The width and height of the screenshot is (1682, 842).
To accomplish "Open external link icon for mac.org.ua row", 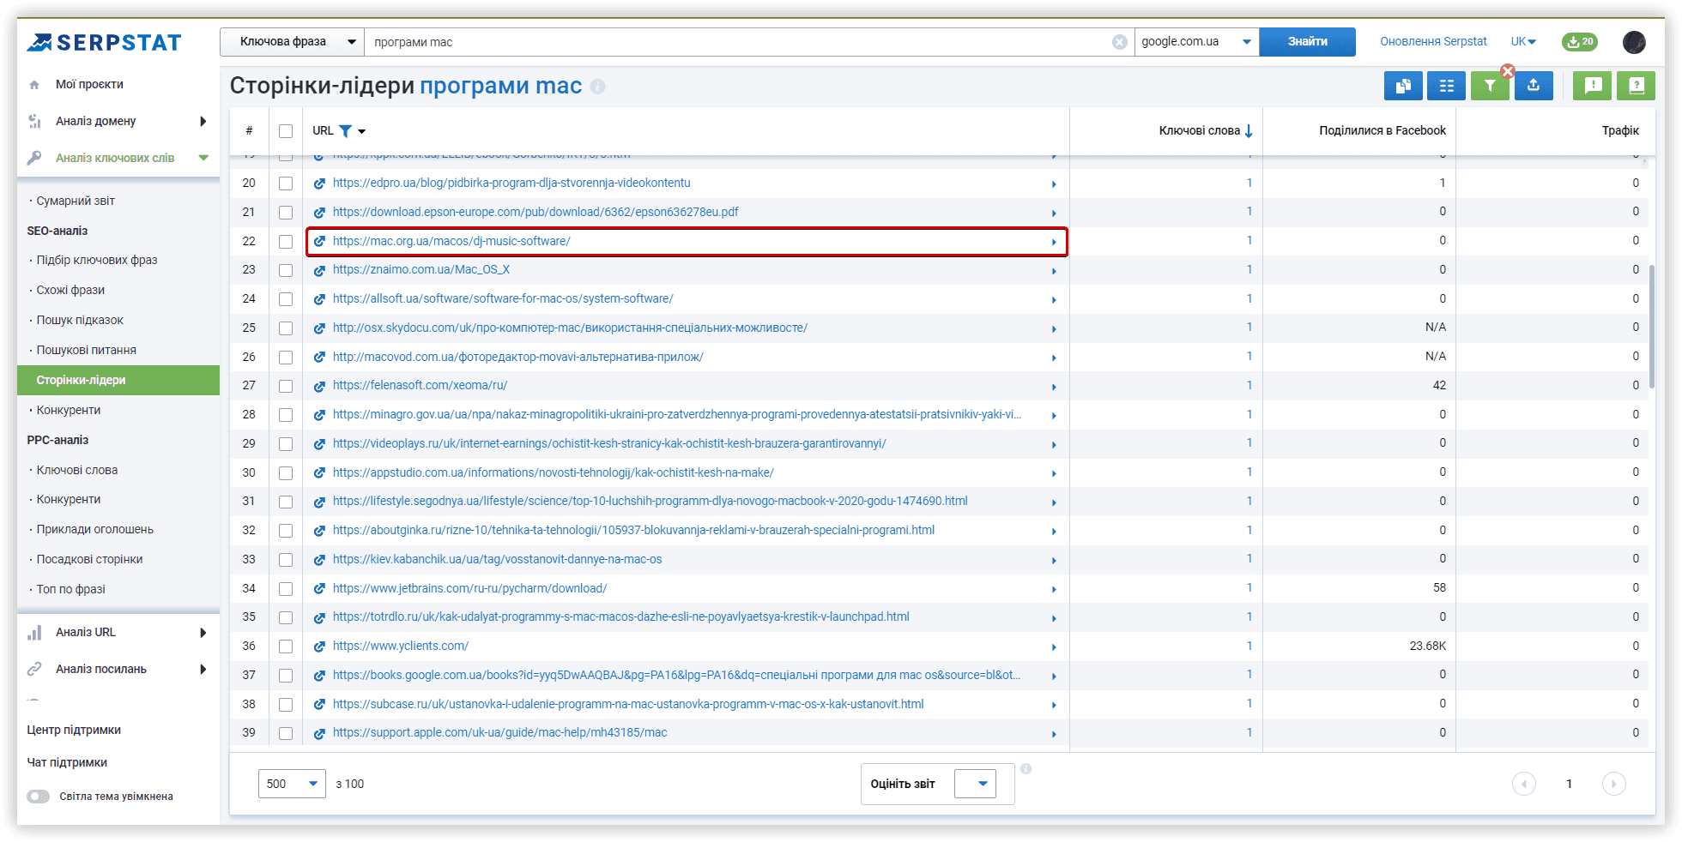I will [x=319, y=242].
